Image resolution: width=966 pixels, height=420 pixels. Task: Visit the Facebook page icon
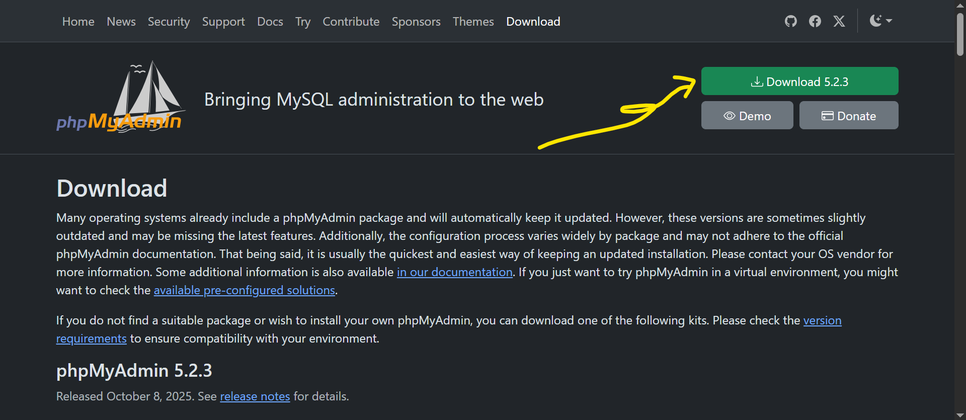coord(815,21)
